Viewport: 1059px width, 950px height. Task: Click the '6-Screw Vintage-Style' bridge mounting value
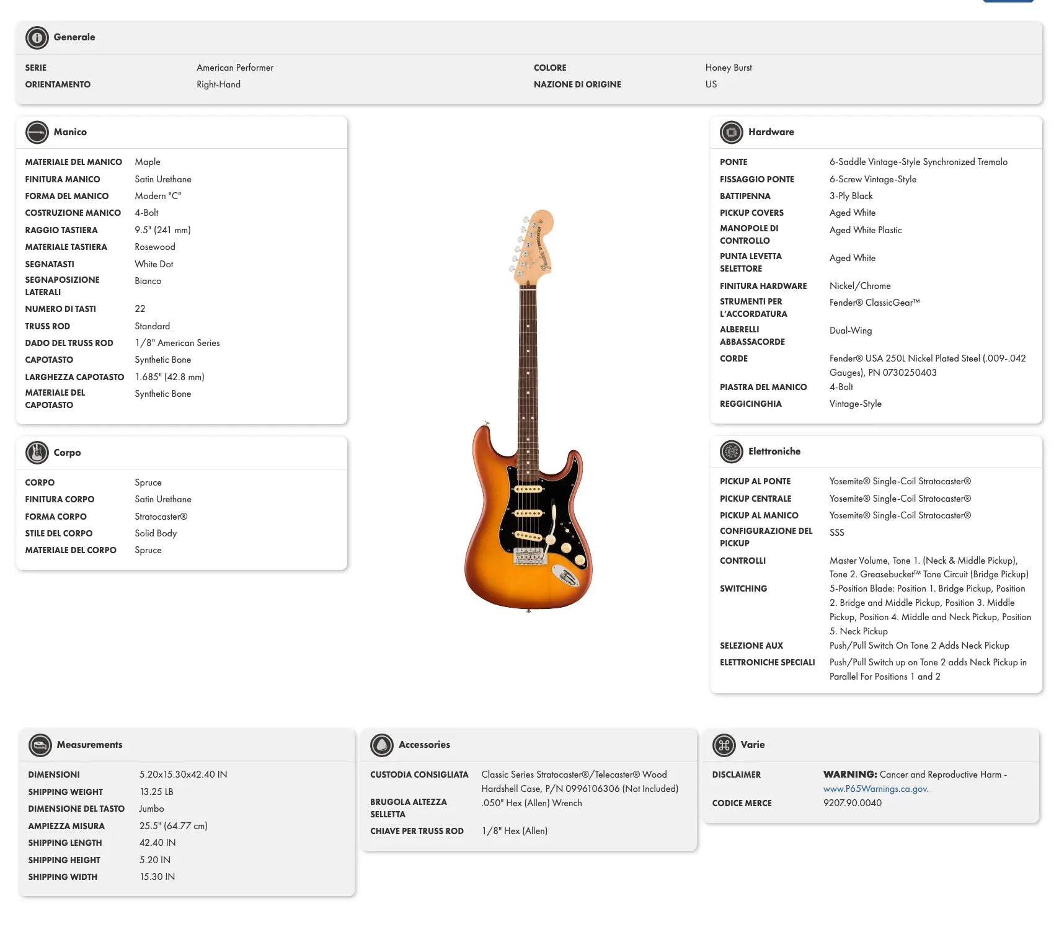(x=873, y=179)
